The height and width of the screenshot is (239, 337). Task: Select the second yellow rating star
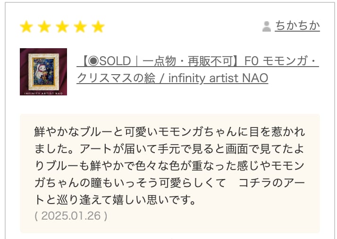coord(44,27)
